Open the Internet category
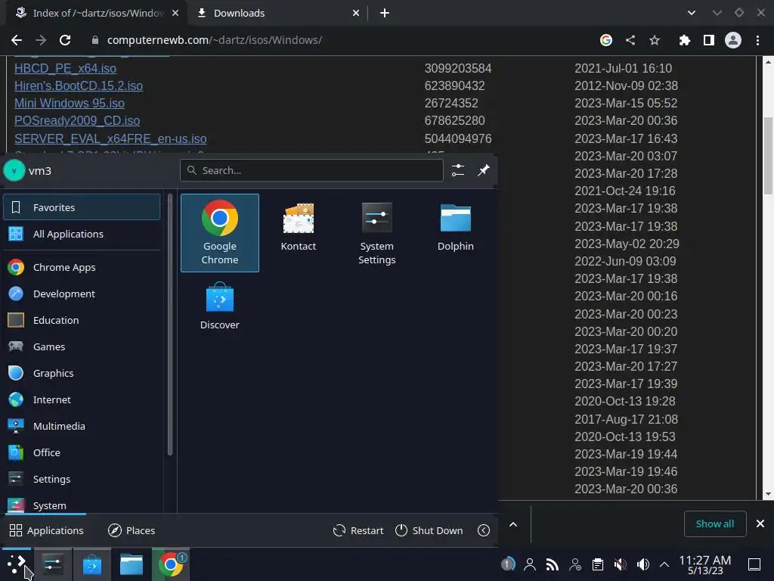 point(82,399)
